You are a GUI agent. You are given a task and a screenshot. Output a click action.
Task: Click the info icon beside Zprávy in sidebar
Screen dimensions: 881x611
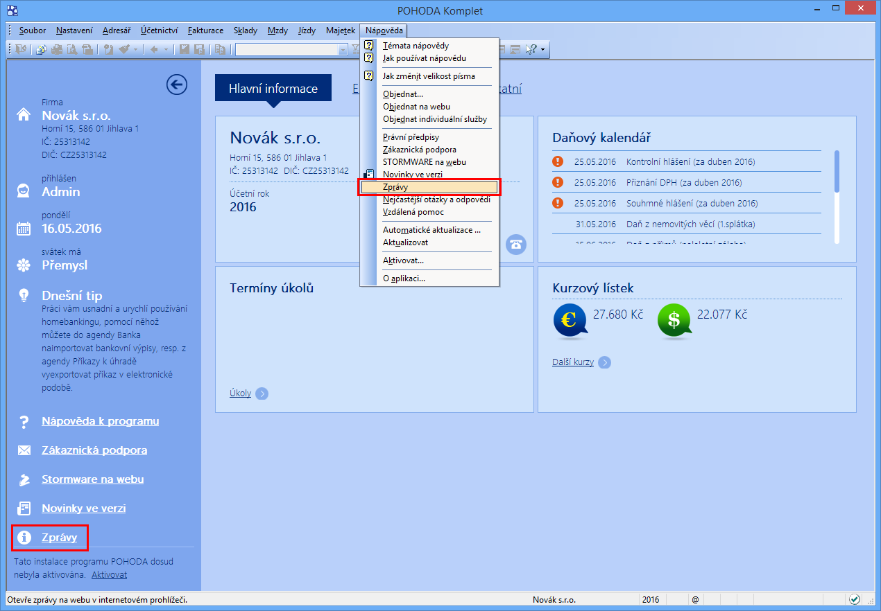click(x=24, y=538)
